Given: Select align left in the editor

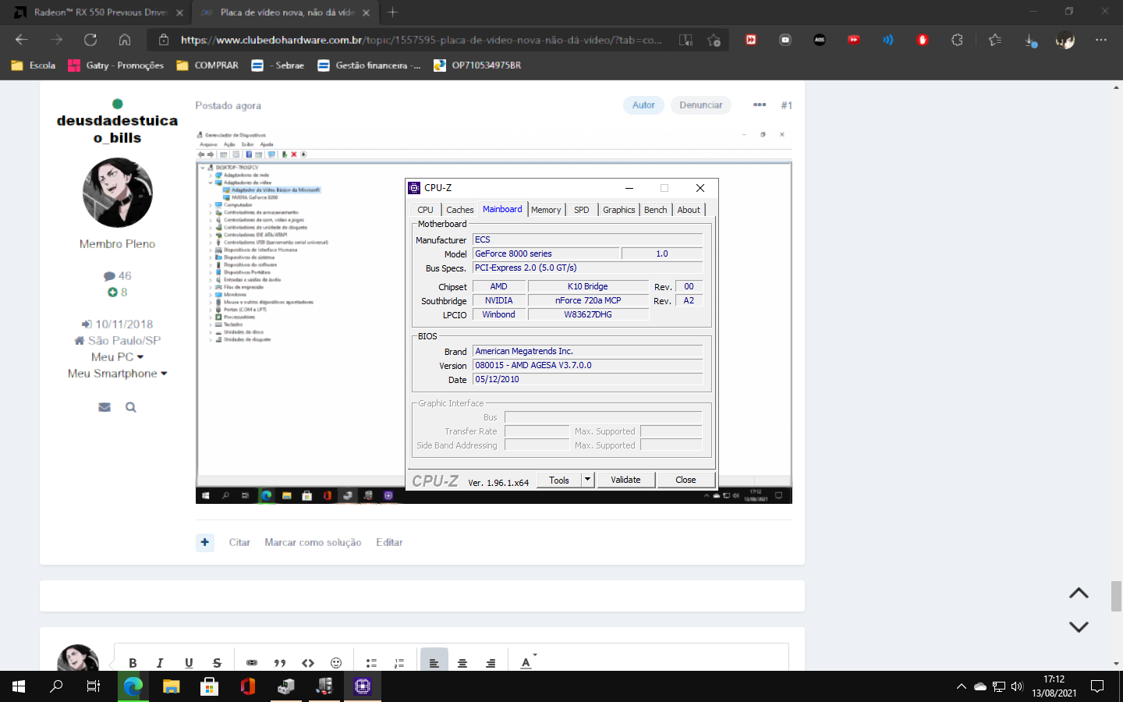Looking at the screenshot, I should [x=434, y=661].
